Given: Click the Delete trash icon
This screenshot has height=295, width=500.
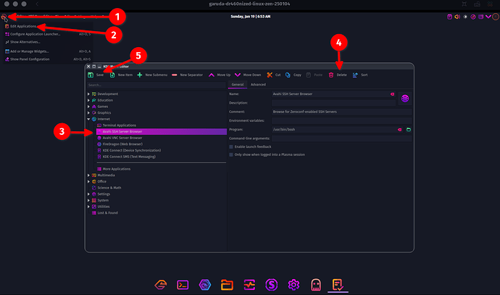Looking at the screenshot, I should click(331, 75).
